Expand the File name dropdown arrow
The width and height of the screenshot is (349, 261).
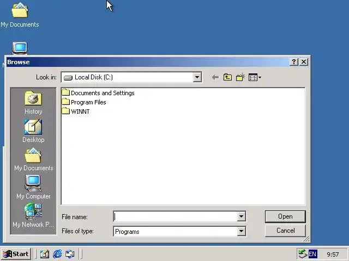241,216
